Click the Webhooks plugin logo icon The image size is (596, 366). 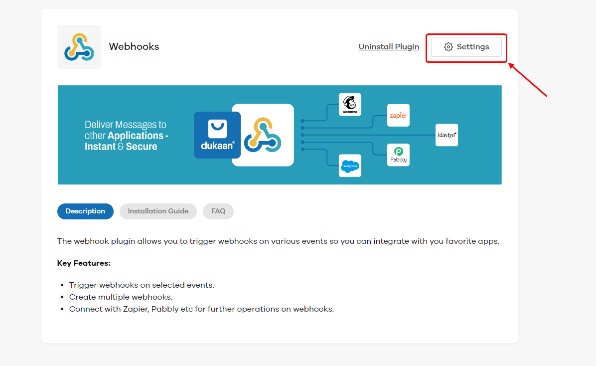pyautogui.click(x=79, y=47)
